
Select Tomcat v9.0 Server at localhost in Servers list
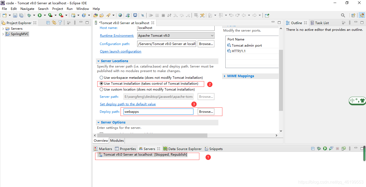click(143, 155)
